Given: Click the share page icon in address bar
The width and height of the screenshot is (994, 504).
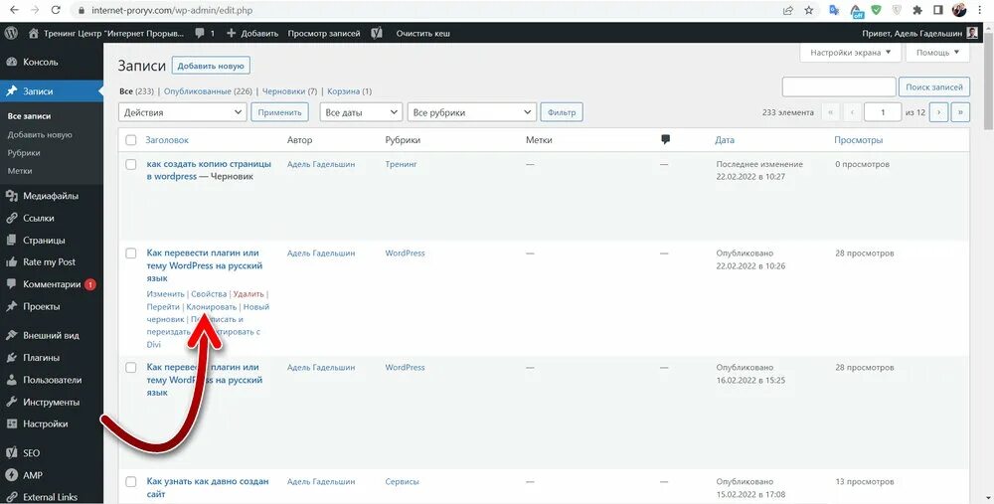Looking at the screenshot, I should point(788,10).
